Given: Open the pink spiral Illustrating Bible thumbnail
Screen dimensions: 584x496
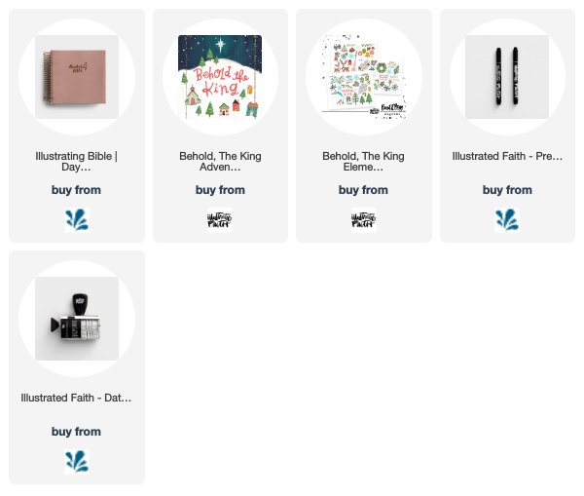Looking at the screenshot, I should (x=77, y=77).
